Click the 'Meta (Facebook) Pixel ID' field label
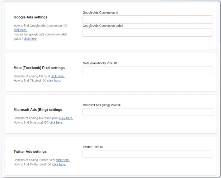Viewport: 221px width, 178px height. pyautogui.click(x=100, y=63)
